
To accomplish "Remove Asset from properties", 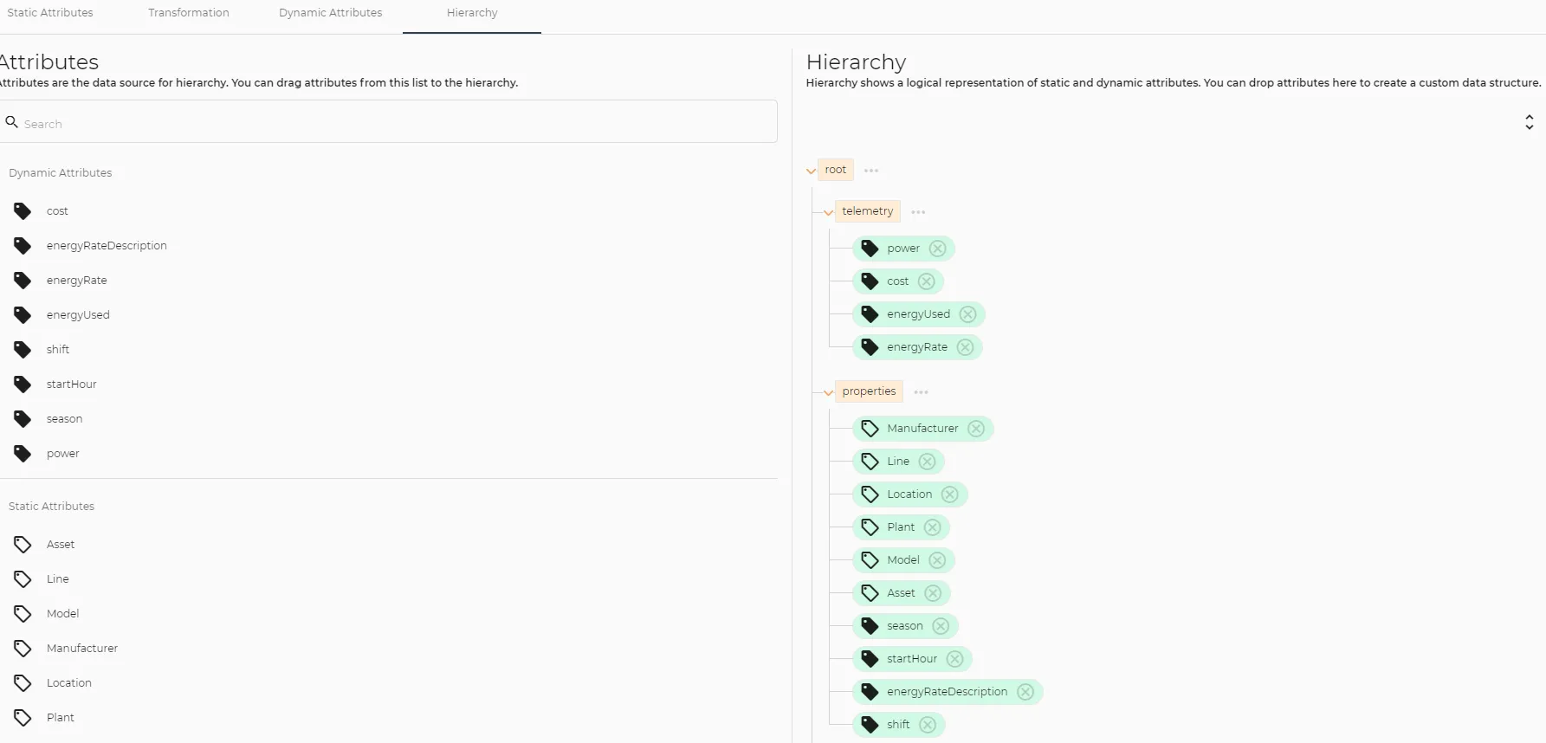I will click(933, 593).
